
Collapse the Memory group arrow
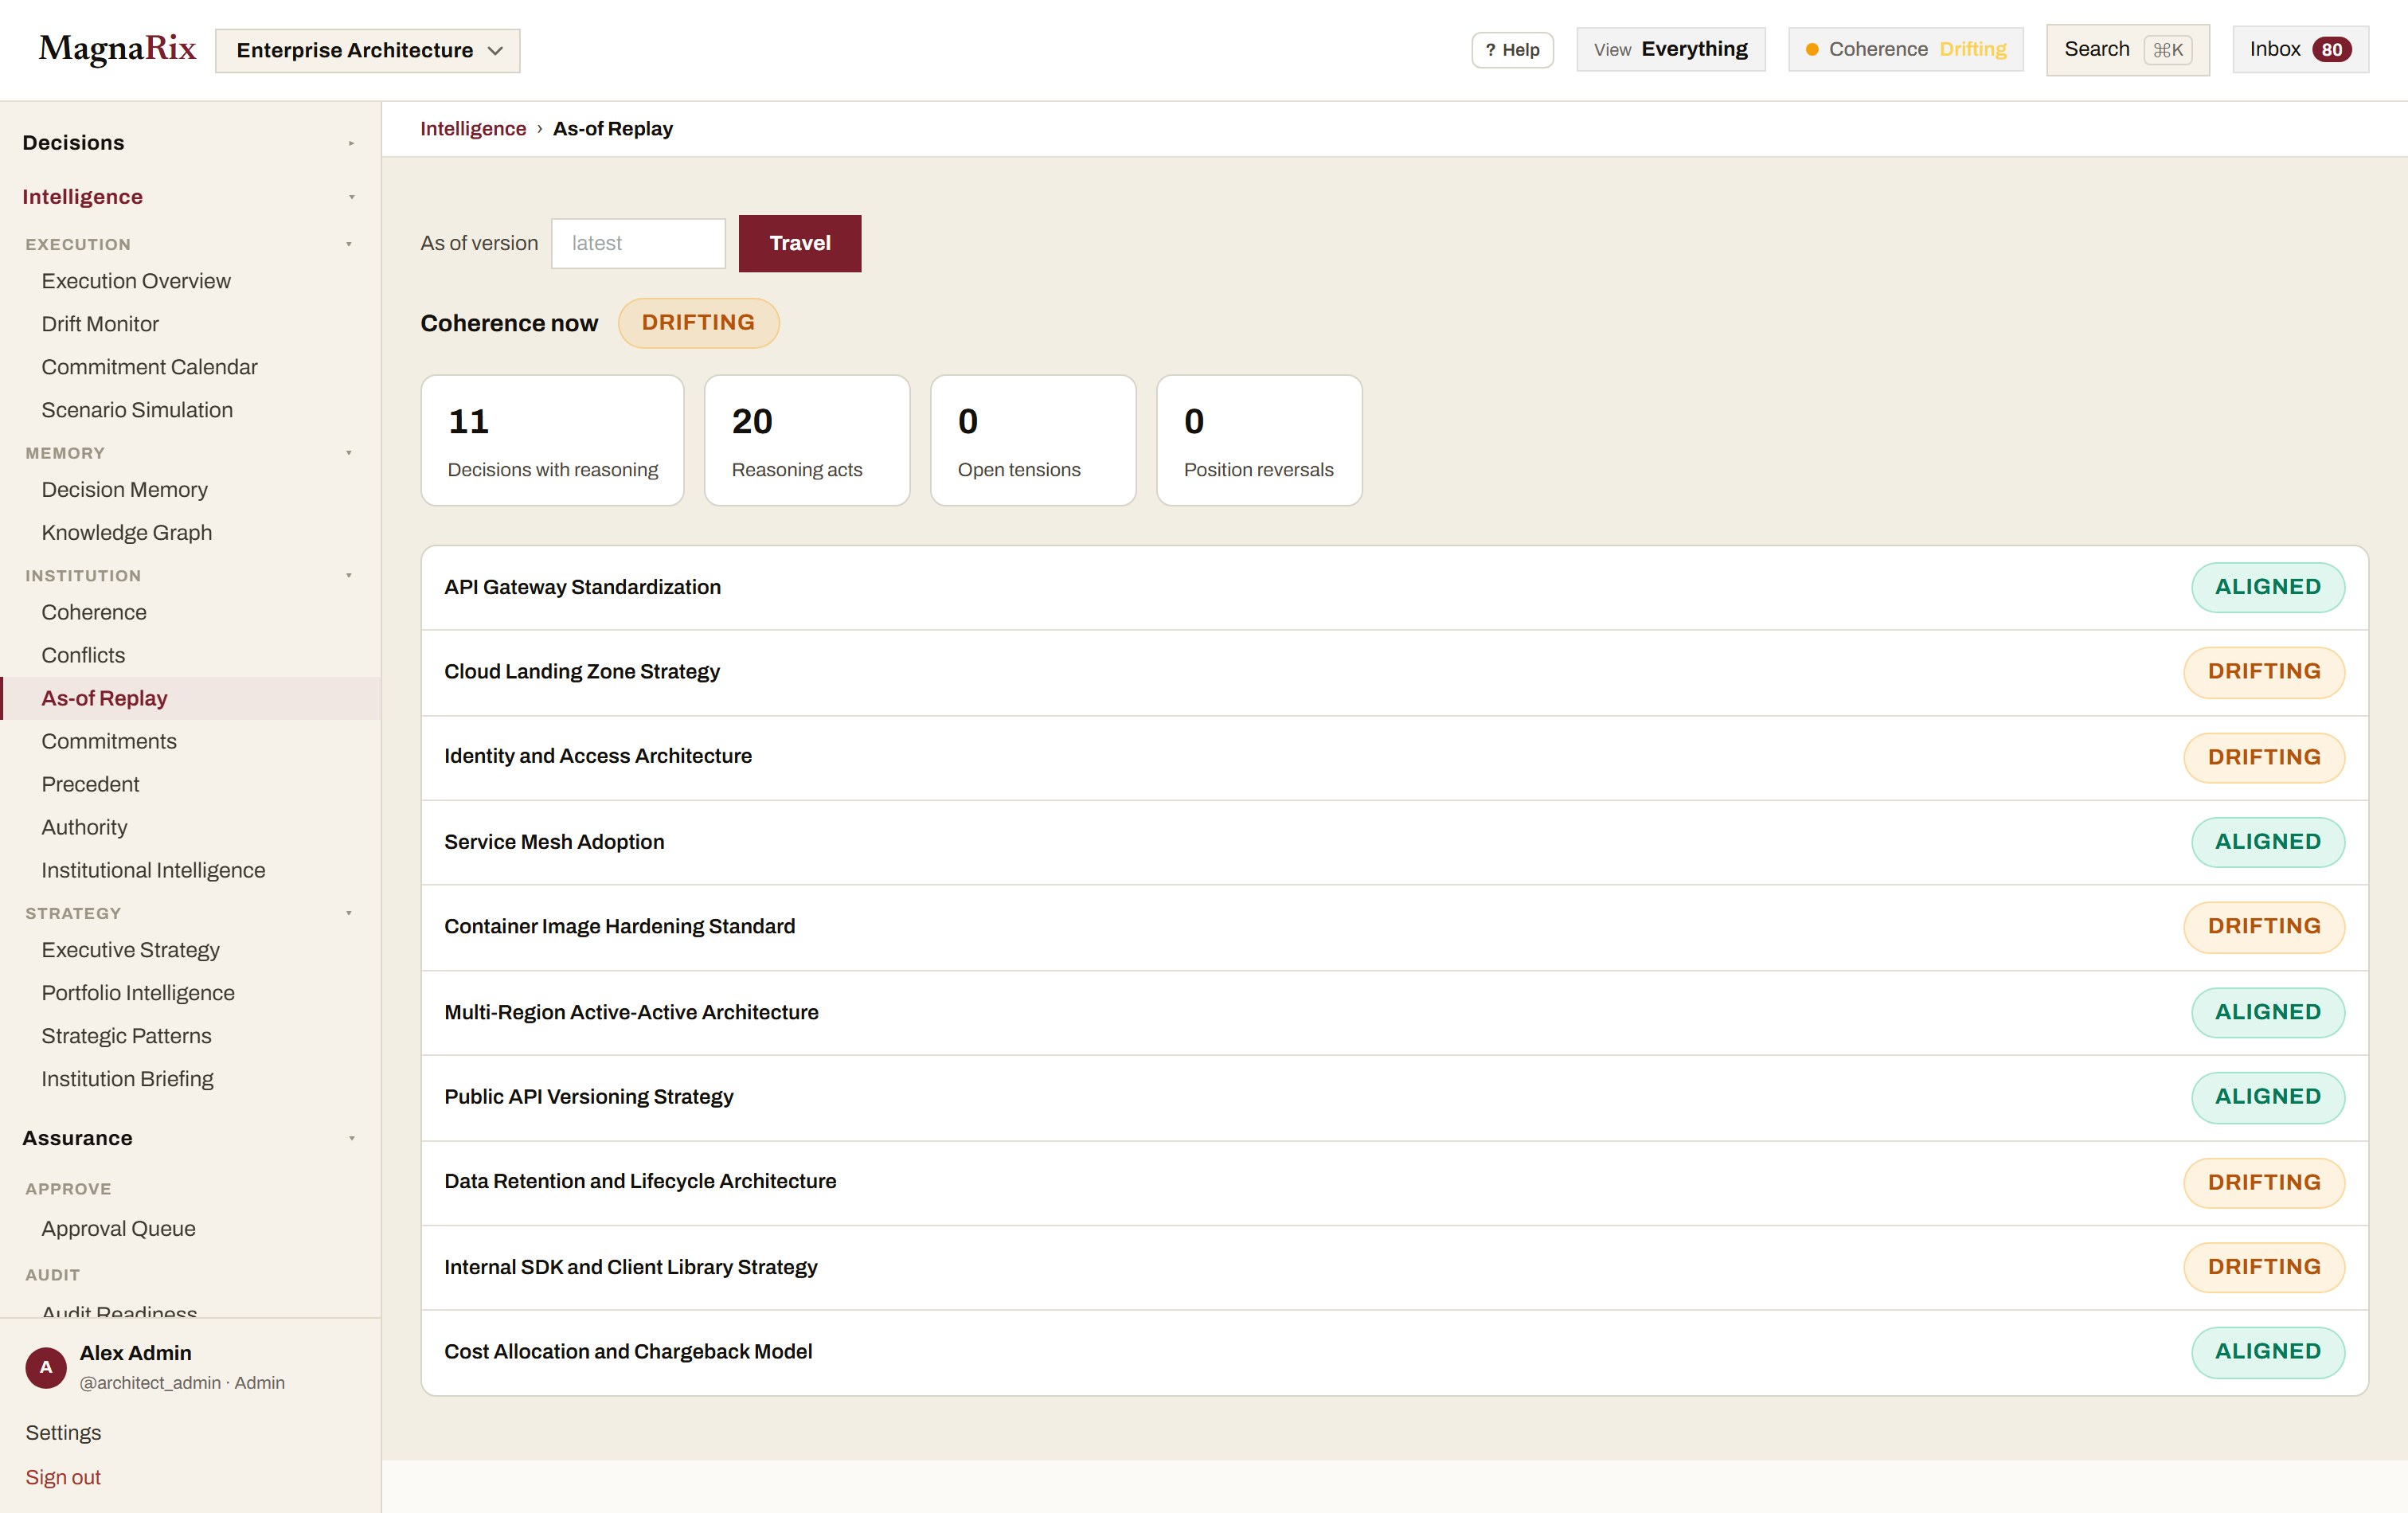[x=349, y=453]
